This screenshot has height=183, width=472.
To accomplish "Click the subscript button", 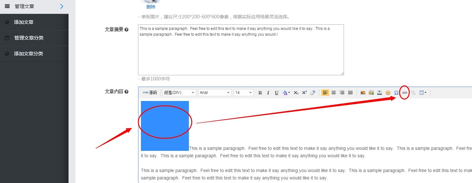I will pos(296,93).
